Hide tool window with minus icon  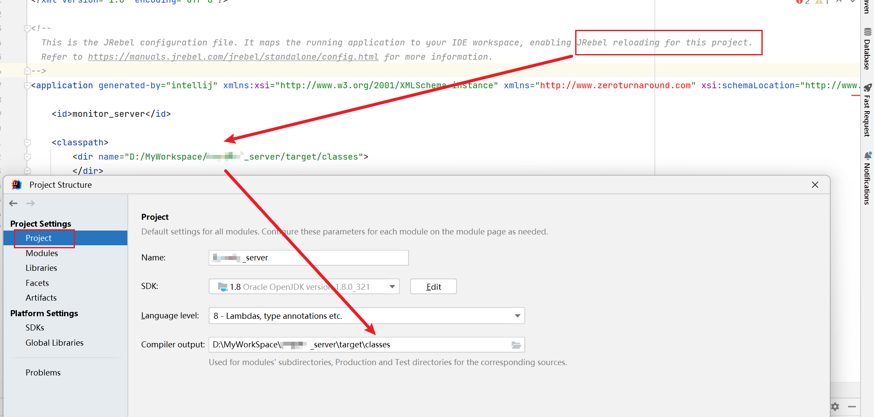tap(852, 407)
